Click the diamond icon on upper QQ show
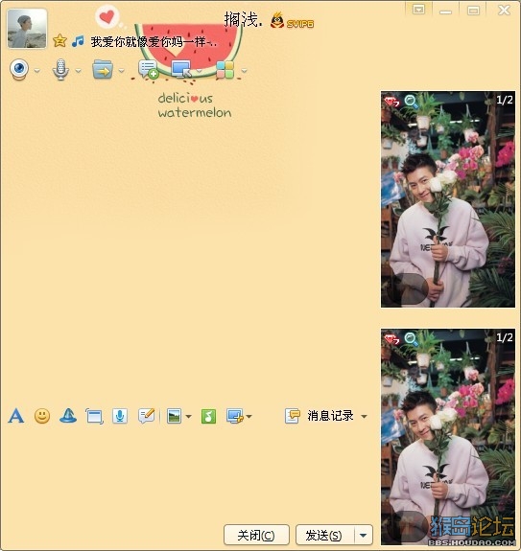This screenshot has width=521, height=551. [391, 102]
